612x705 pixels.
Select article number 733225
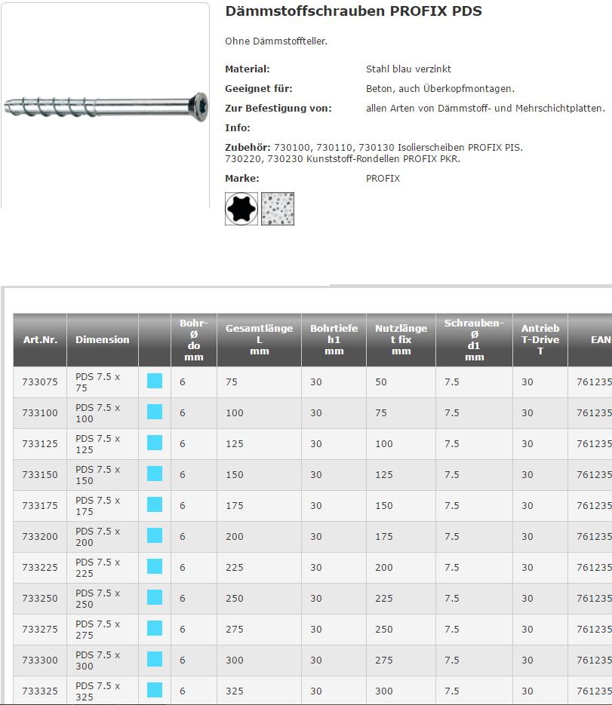coord(40,567)
